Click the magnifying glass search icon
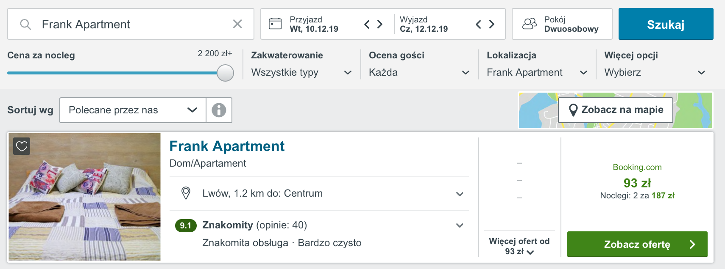Image resolution: width=725 pixels, height=269 pixels. [25, 25]
